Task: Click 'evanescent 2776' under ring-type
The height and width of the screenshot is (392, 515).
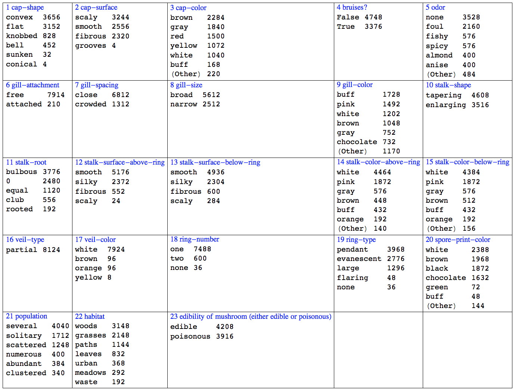Action: (x=370, y=259)
